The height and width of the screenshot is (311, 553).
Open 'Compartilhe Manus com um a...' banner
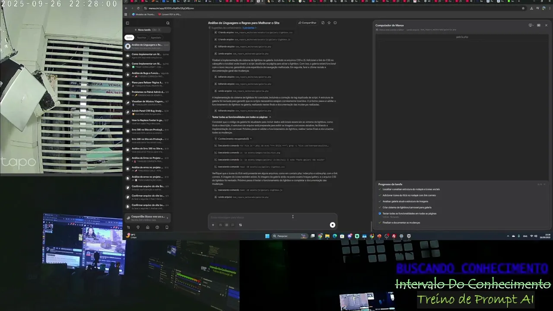(147, 218)
